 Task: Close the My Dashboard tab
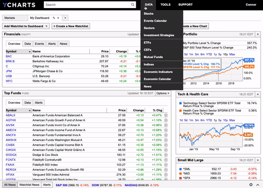(58, 18)
